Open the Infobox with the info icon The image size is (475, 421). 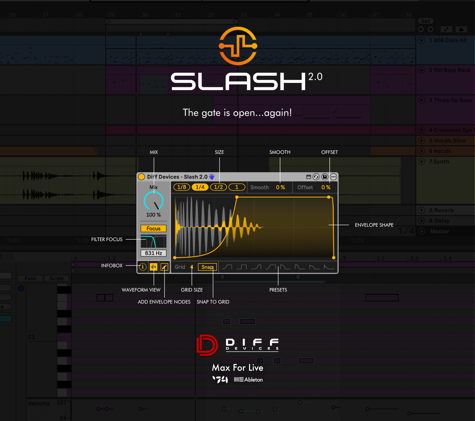[143, 267]
